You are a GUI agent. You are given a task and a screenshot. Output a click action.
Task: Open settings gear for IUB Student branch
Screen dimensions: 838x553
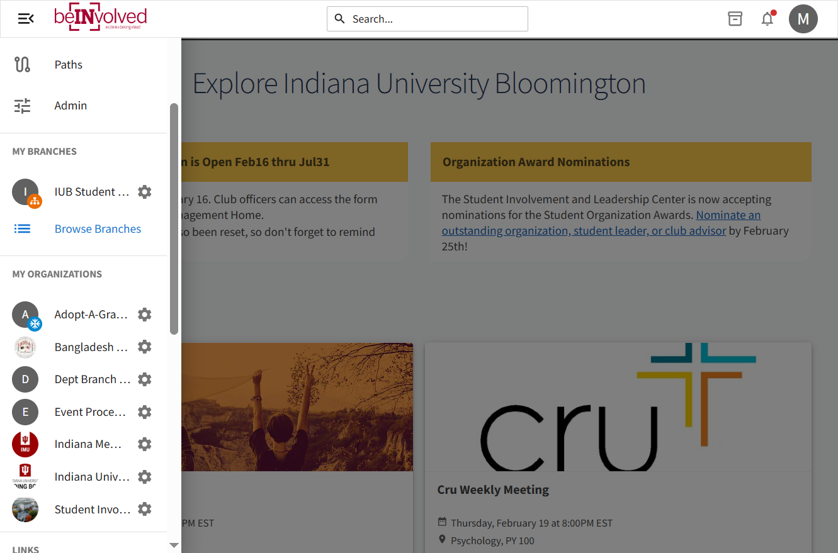coord(145,192)
